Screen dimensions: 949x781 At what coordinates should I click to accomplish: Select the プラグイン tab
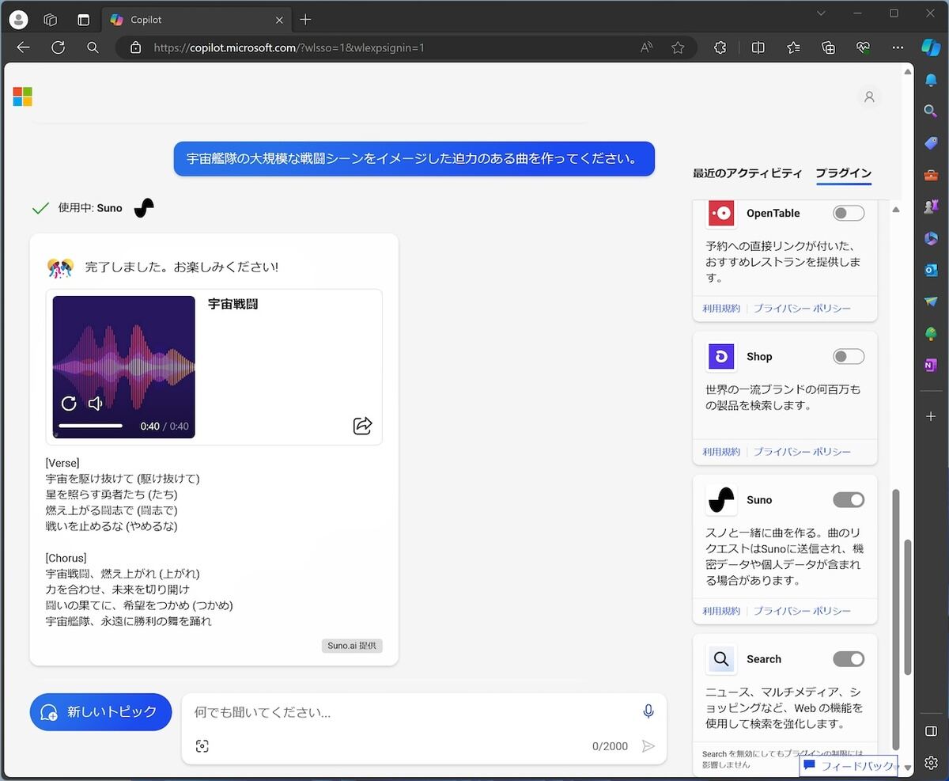(844, 173)
